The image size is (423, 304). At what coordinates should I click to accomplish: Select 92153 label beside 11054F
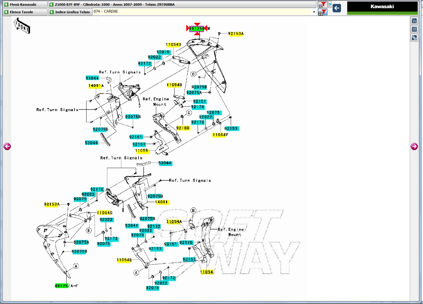coord(231,129)
